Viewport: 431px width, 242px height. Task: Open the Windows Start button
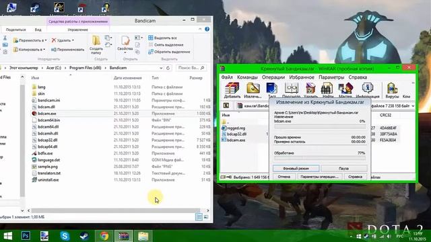click(7, 236)
